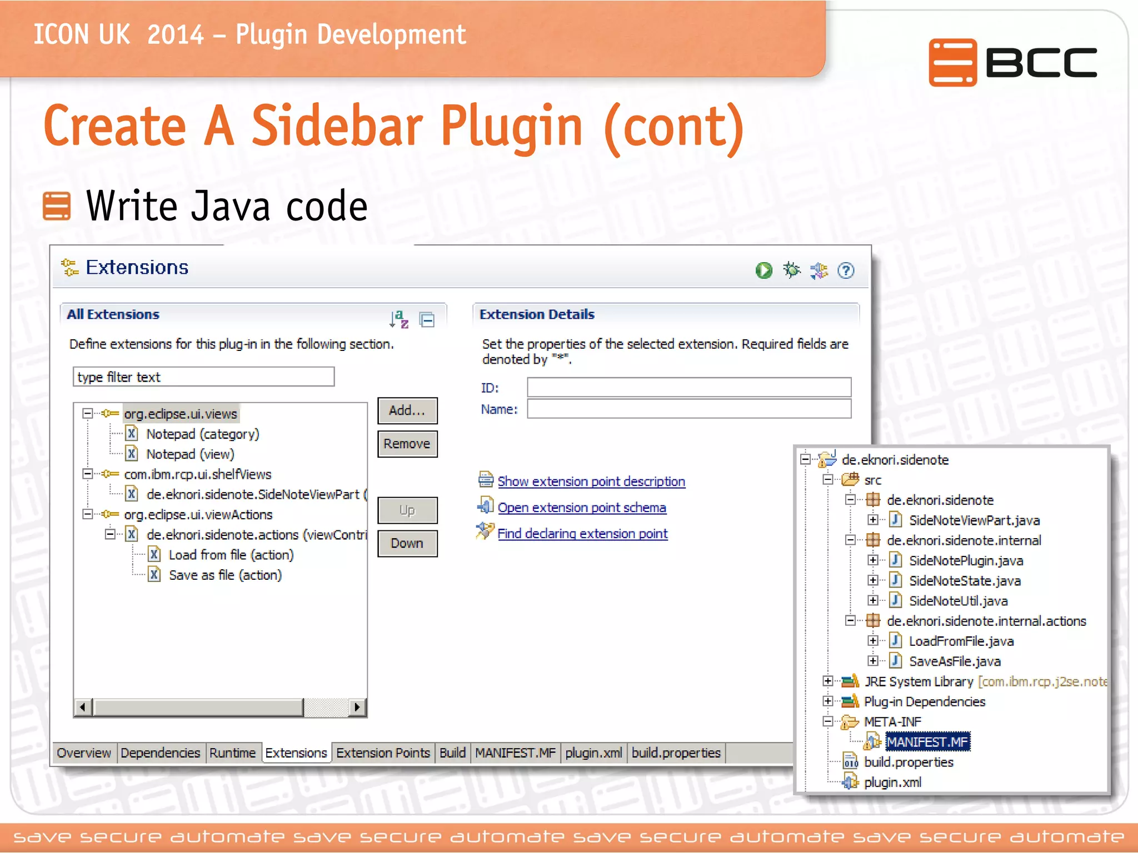Image resolution: width=1138 pixels, height=853 pixels.
Task: Open the help question mark icon
Action: pyautogui.click(x=846, y=270)
